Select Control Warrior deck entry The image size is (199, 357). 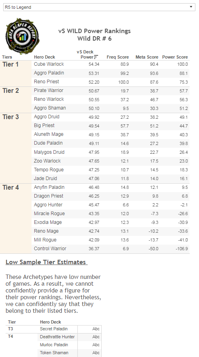[50, 248]
